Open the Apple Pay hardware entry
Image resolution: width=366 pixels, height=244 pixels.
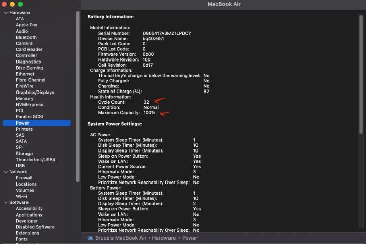(x=26, y=25)
